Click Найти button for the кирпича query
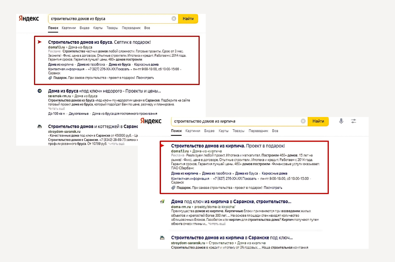This screenshot has height=262, width=395. point(318,121)
